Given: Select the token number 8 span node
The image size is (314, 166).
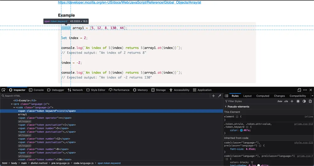Looking at the screenshot, I should tap(43, 149).
